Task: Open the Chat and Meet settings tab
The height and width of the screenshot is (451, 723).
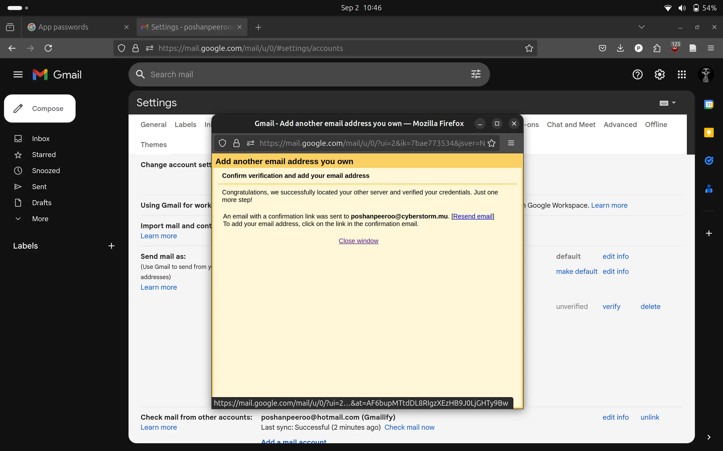Action: pyautogui.click(x=571, y=124)
